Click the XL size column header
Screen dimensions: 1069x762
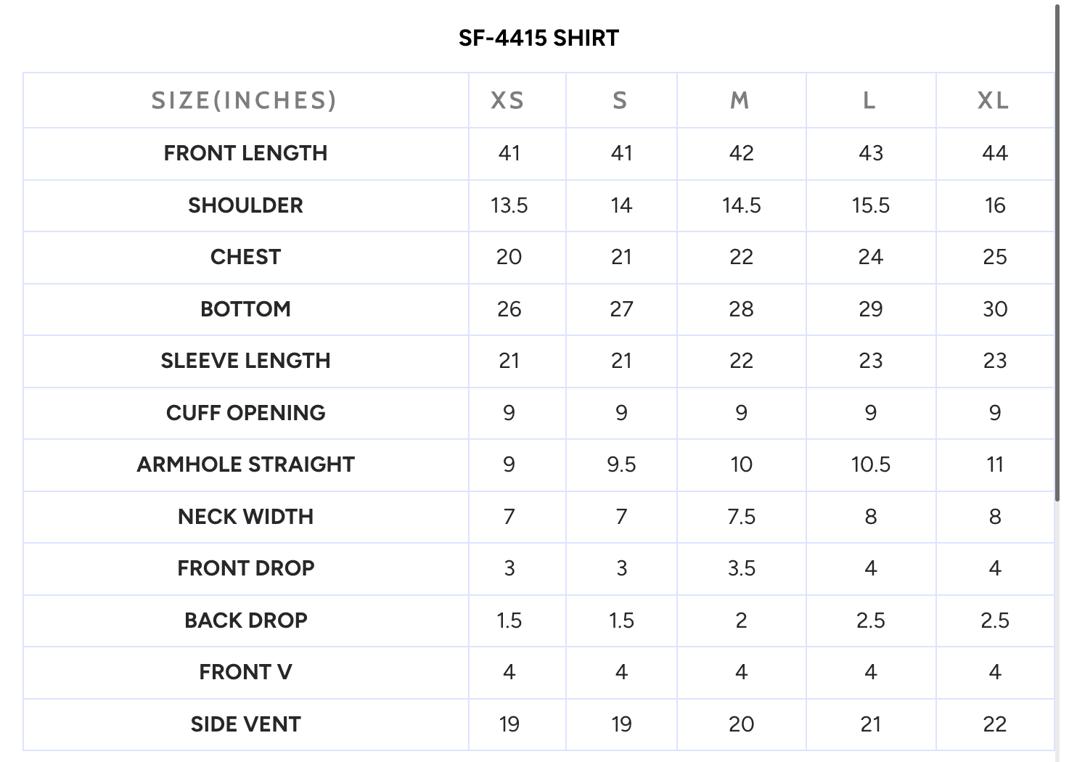(994, 100)
